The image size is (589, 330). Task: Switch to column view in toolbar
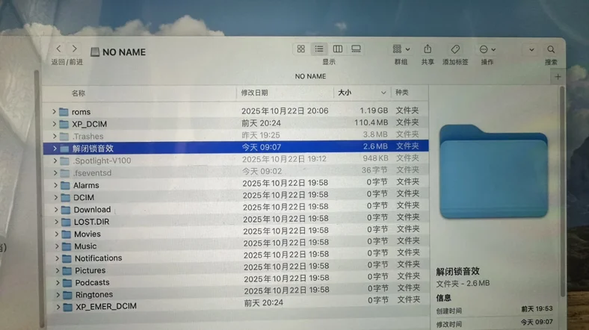coord(338,49)
